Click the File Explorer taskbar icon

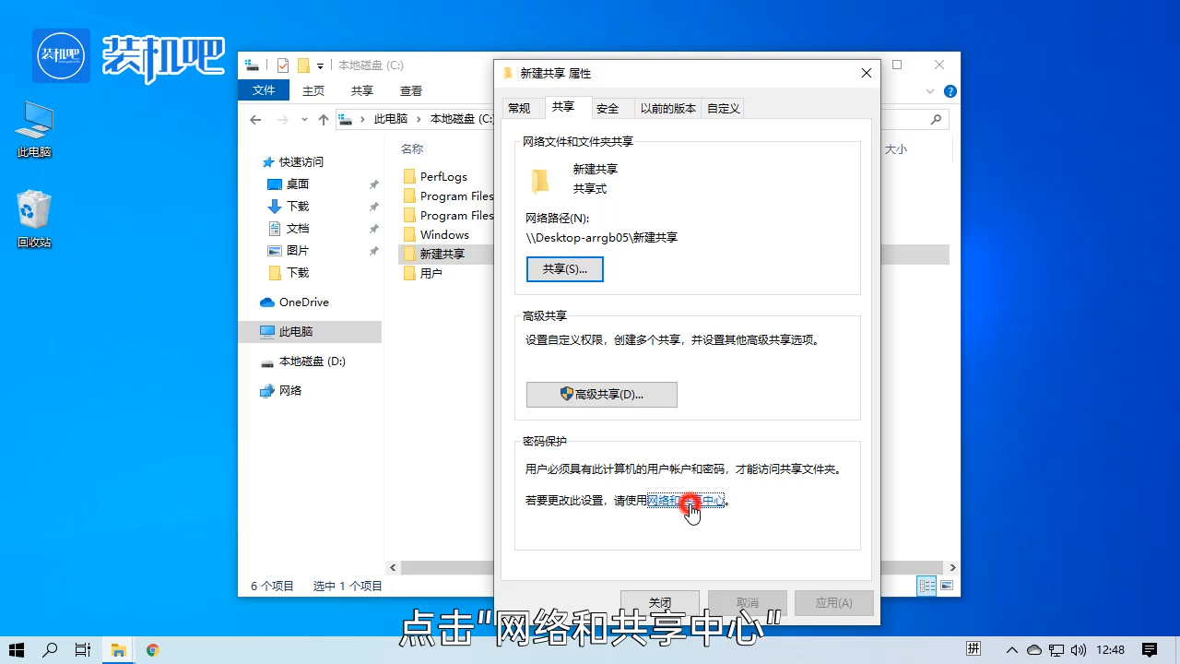point(118,649)
